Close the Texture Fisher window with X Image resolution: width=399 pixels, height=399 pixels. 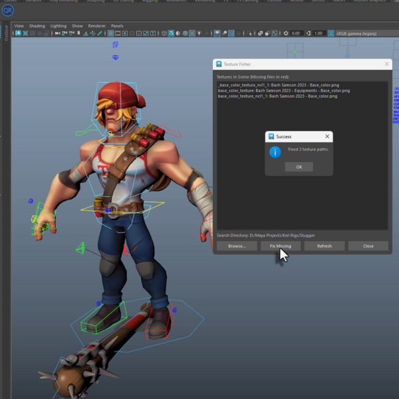[x=386, y=64]
